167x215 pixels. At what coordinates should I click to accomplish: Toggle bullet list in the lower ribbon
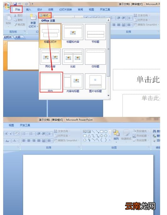coord(24,133)
